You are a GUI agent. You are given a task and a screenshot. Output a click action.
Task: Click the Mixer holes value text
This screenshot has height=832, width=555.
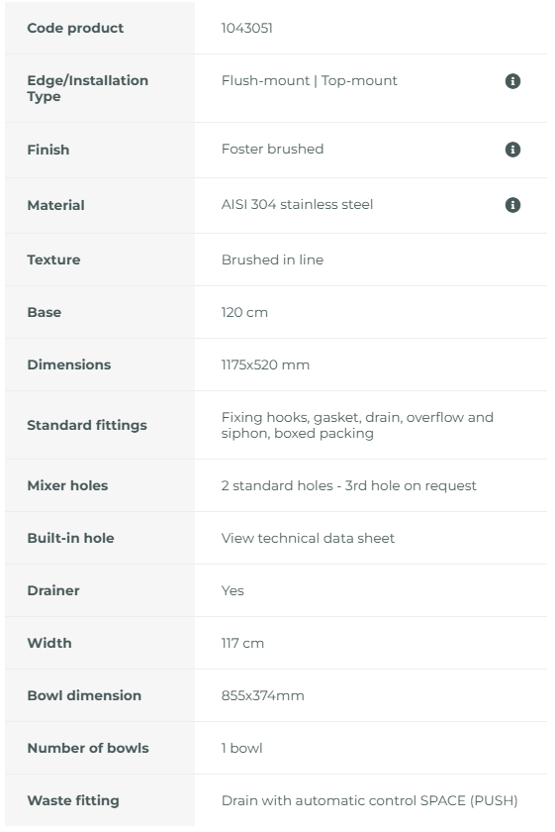[x=348, y=485]
